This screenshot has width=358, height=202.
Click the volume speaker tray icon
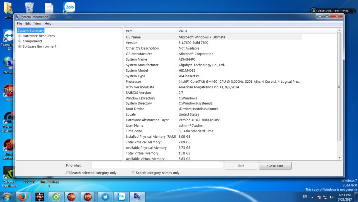332,197
